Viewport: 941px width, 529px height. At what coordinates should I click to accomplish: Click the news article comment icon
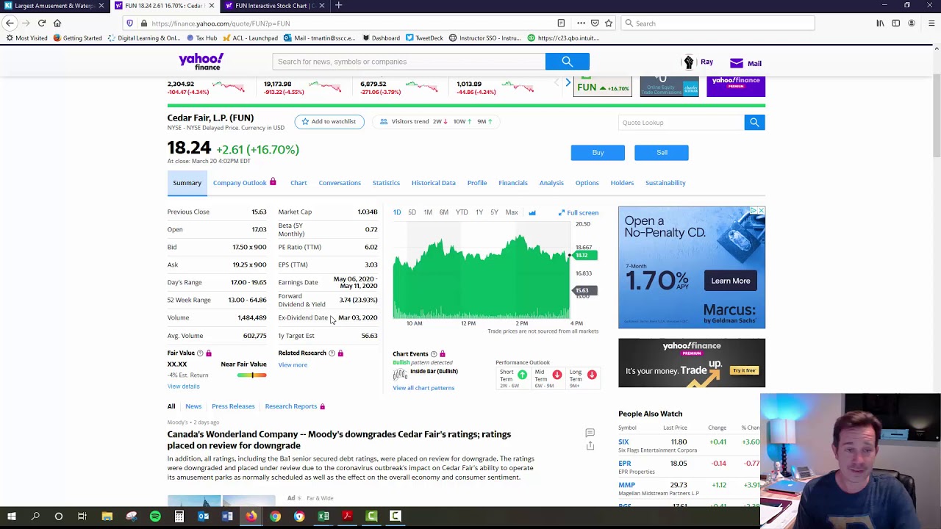tap(590, 433)
